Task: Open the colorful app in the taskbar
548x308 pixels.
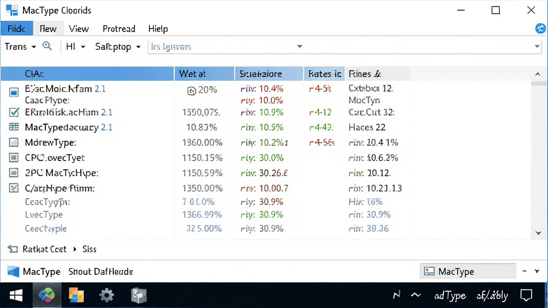Action: click(47, 295)
